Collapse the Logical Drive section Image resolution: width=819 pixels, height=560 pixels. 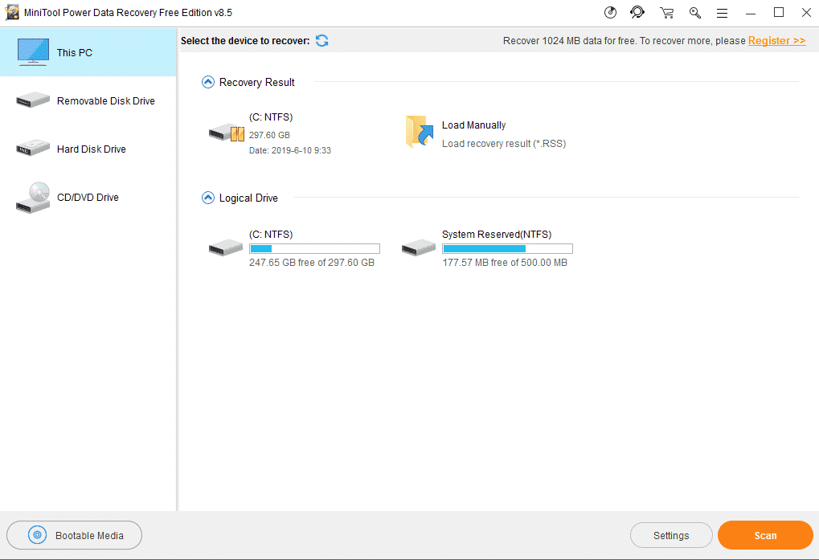click(x=207, y=198)
